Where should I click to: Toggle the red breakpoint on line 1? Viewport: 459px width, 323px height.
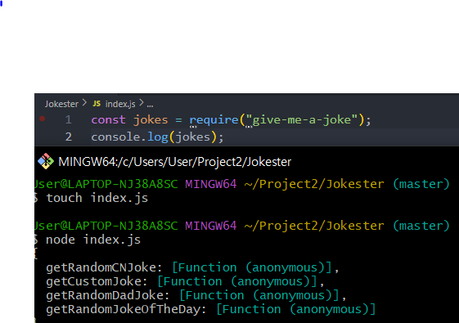click(43, 119)
